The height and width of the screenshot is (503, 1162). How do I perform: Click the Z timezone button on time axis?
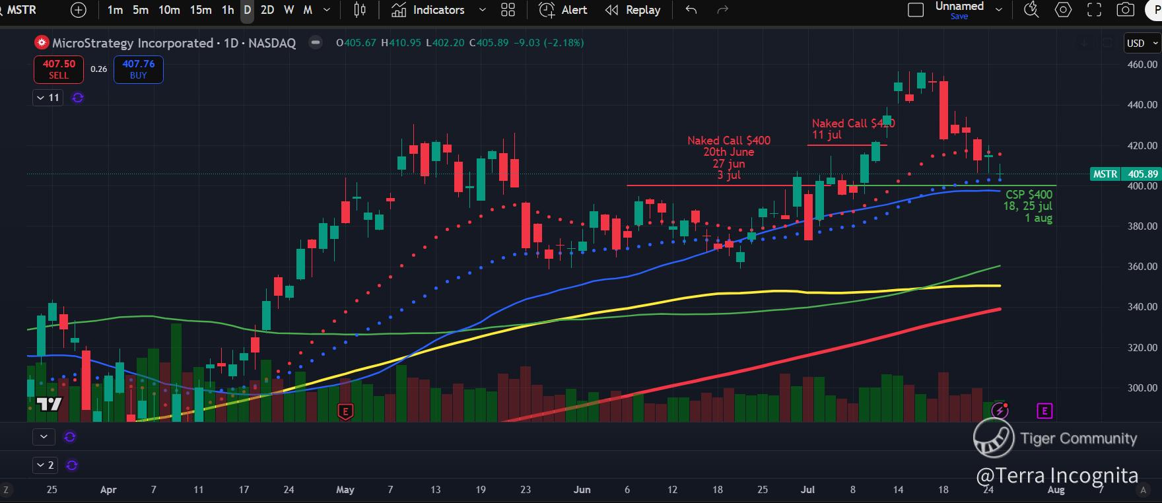(x=6, y=490)
